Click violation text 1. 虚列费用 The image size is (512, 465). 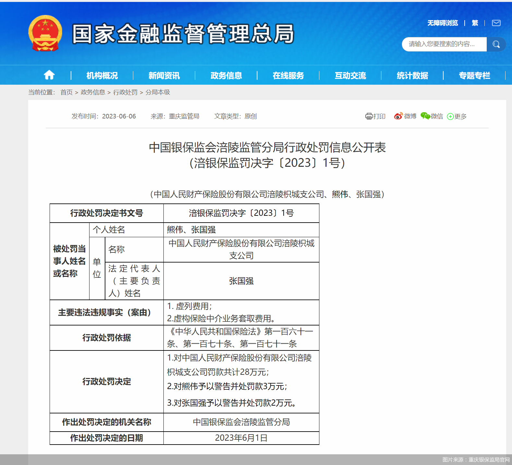[x=189, y=306]
